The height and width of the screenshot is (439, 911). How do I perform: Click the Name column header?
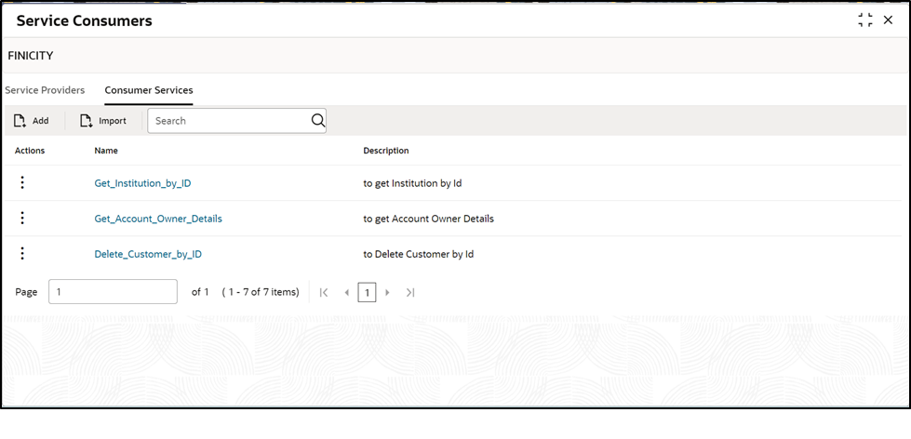coord(106,151)
